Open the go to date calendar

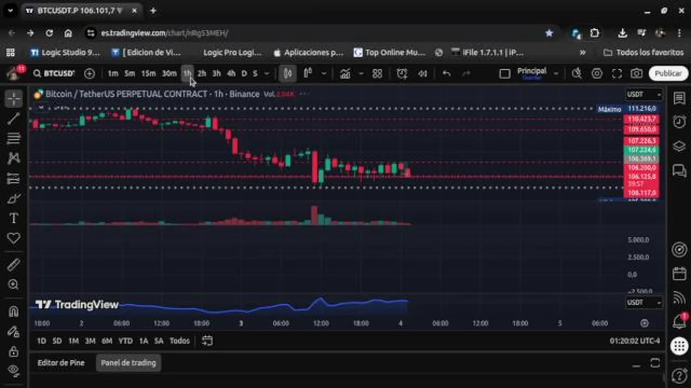[207, 341]
